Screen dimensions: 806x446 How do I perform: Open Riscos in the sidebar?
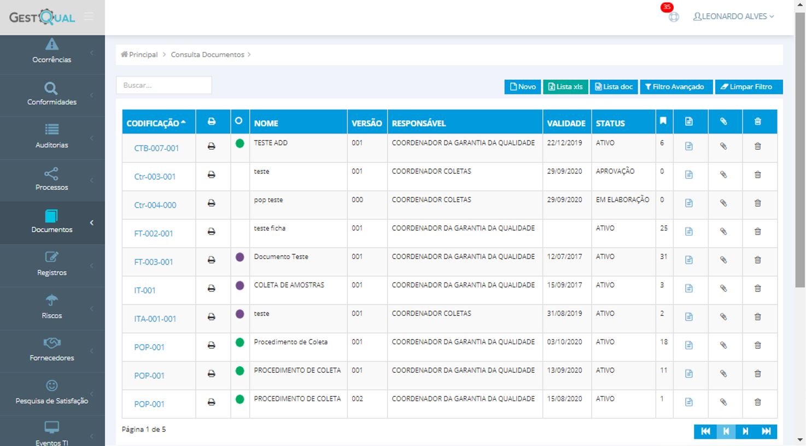52,308
